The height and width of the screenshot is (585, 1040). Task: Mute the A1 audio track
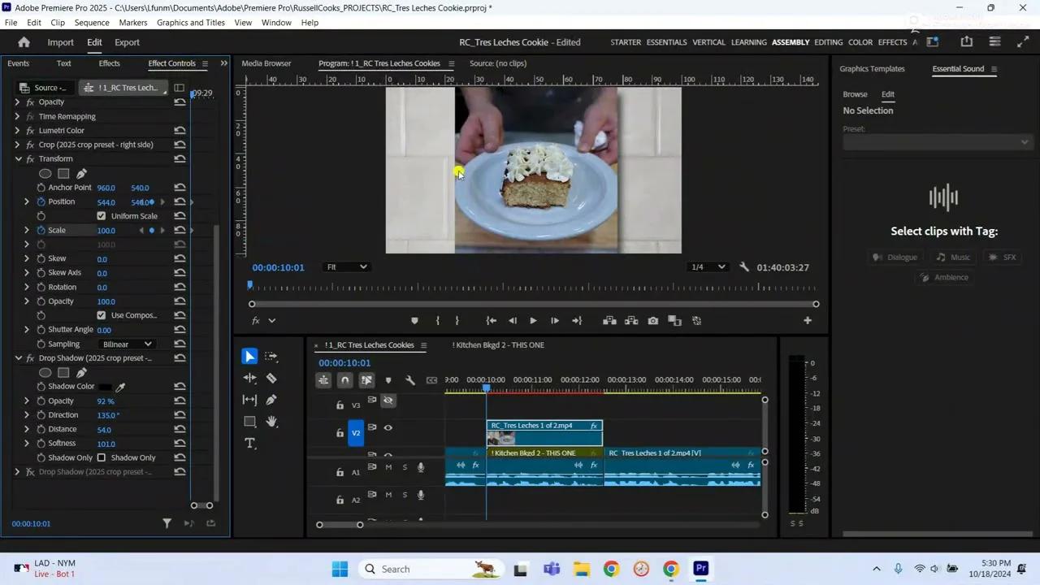pos(388,467)
